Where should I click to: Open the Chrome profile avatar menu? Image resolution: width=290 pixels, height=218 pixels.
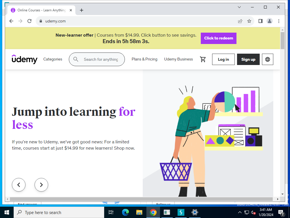click(x=270, y=21)
